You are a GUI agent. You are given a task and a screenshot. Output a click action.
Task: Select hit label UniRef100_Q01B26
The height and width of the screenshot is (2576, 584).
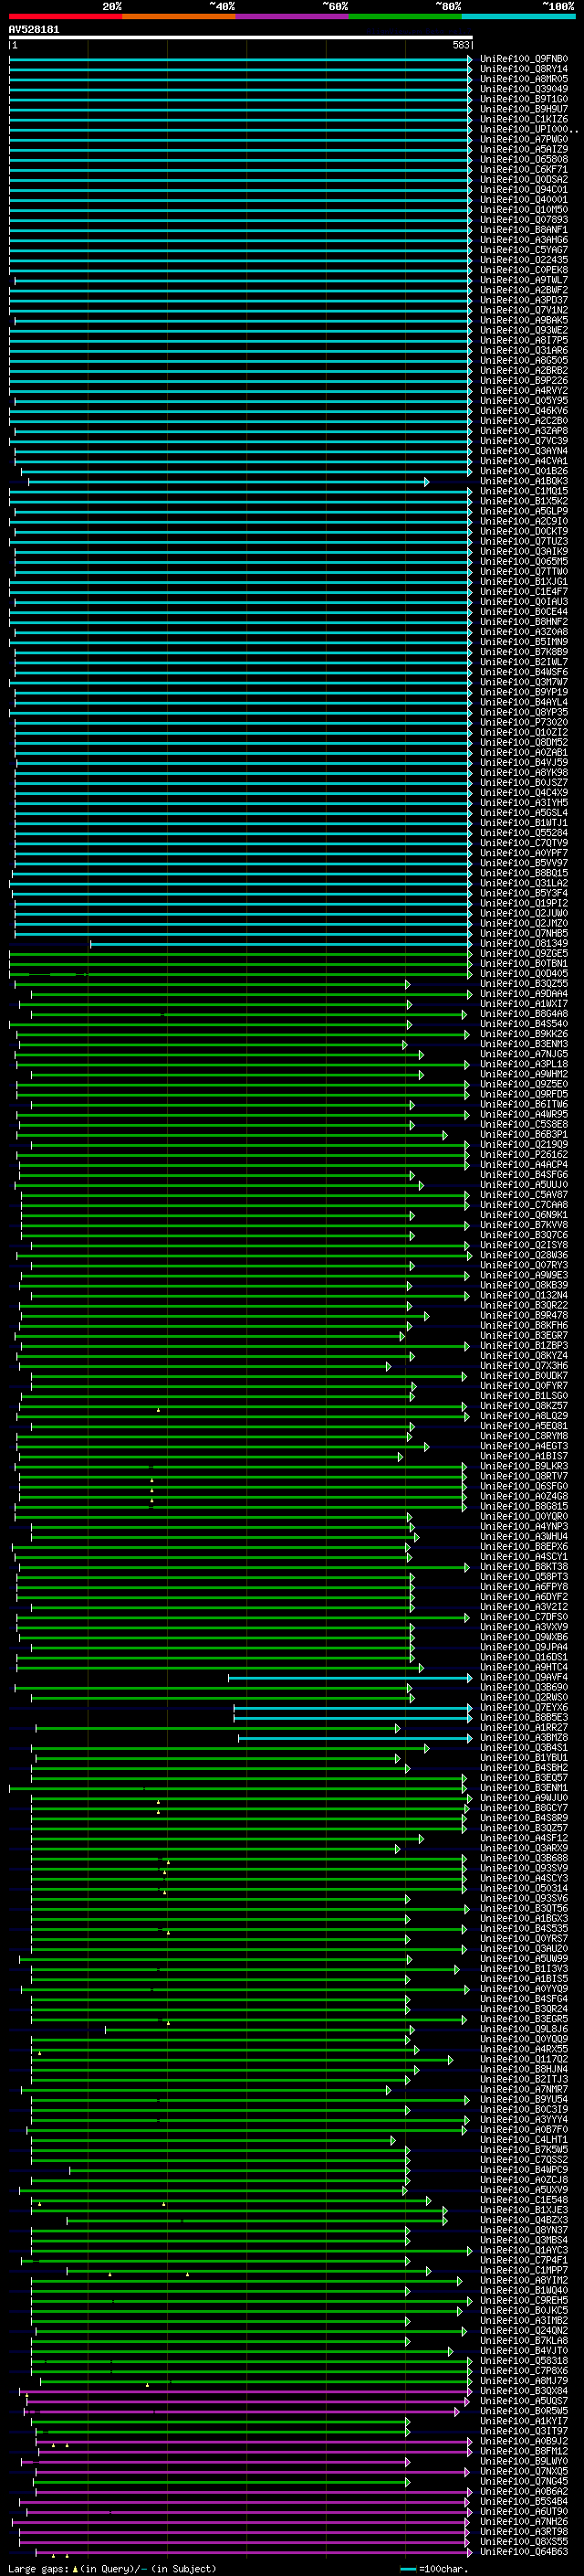[x=524, y=471]
